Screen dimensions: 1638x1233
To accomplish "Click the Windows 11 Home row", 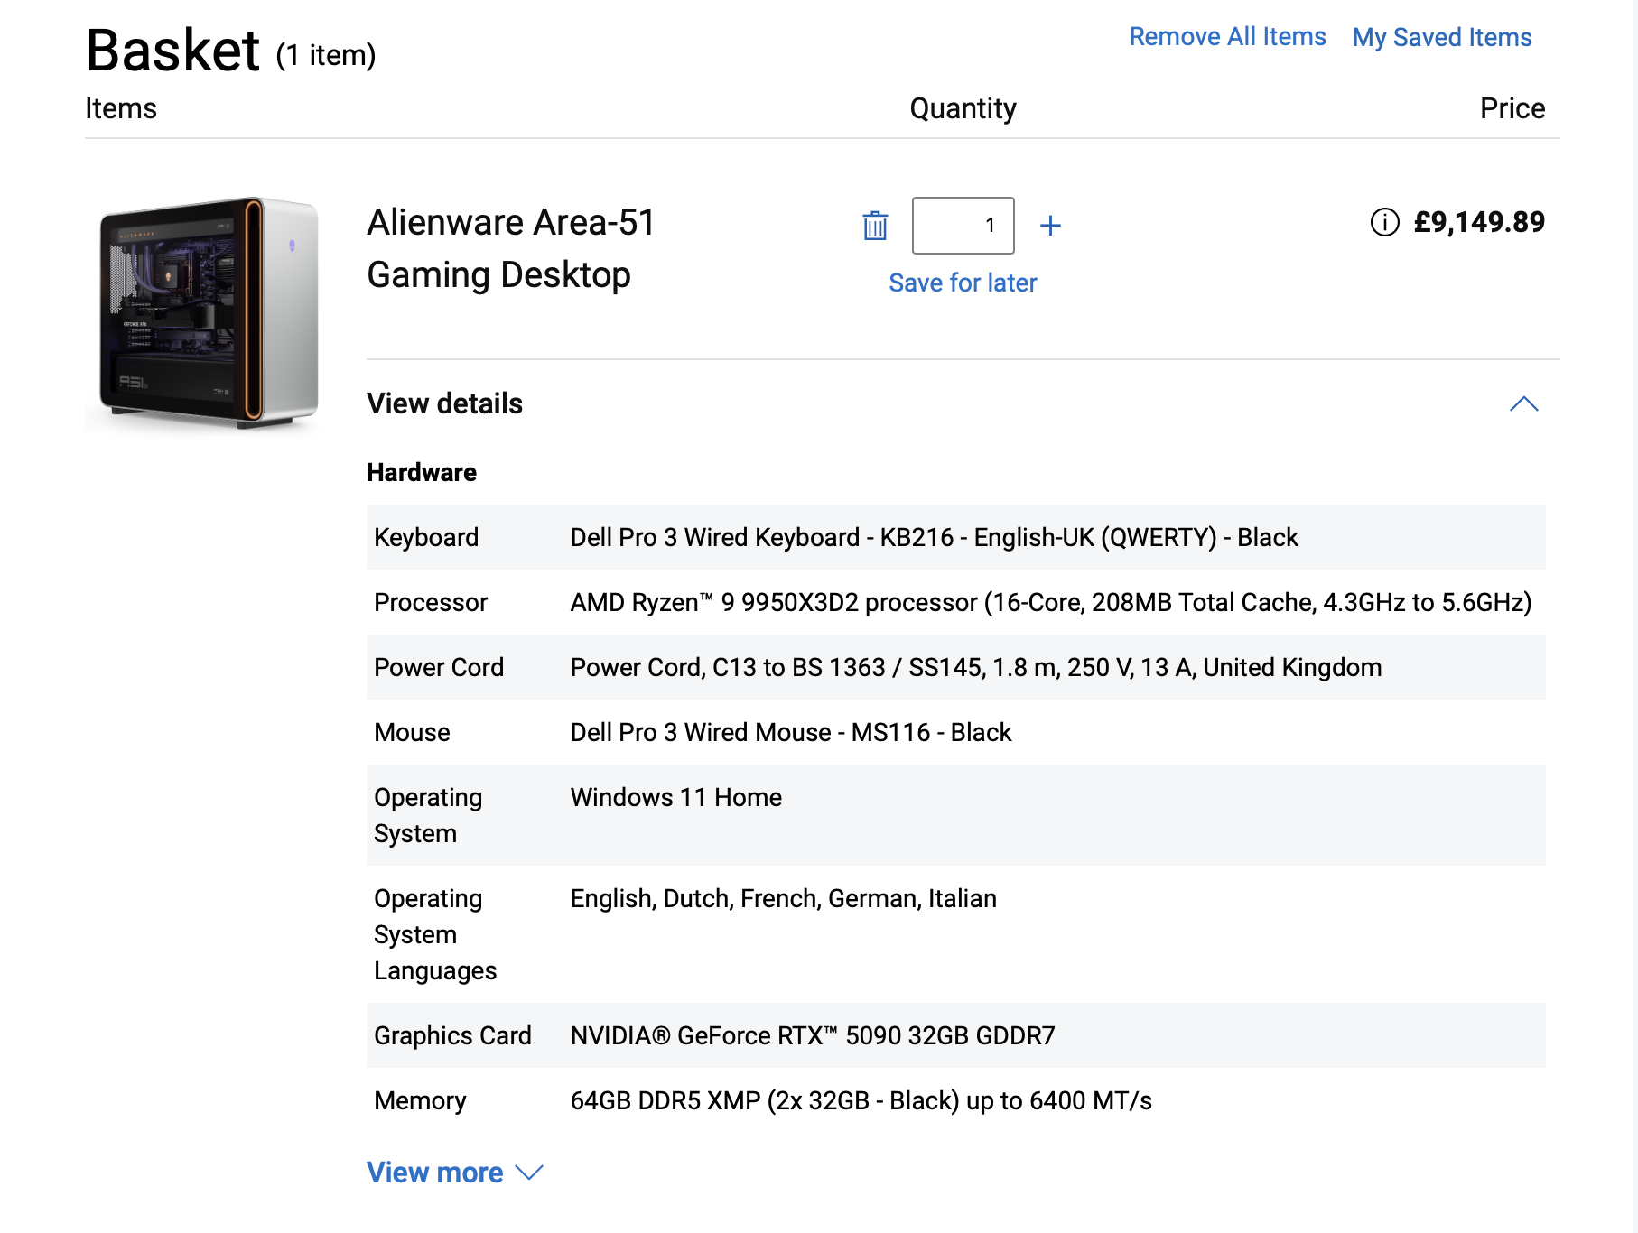I will click(x=955, y=815).
